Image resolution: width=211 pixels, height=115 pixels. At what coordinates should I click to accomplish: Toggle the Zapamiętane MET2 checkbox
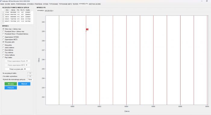coord(3,39)
